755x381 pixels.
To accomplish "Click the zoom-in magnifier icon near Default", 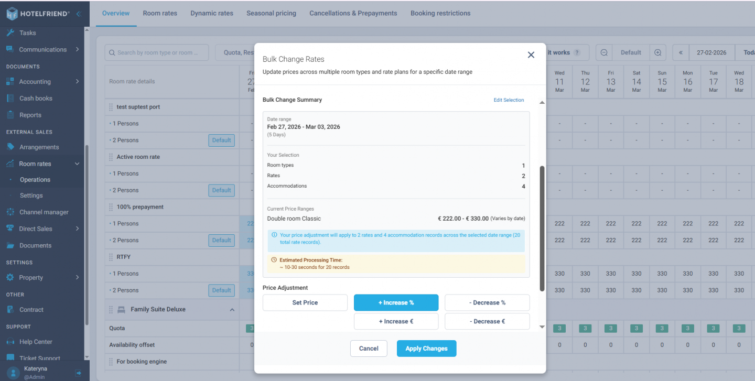I will (x=657, y=52).
